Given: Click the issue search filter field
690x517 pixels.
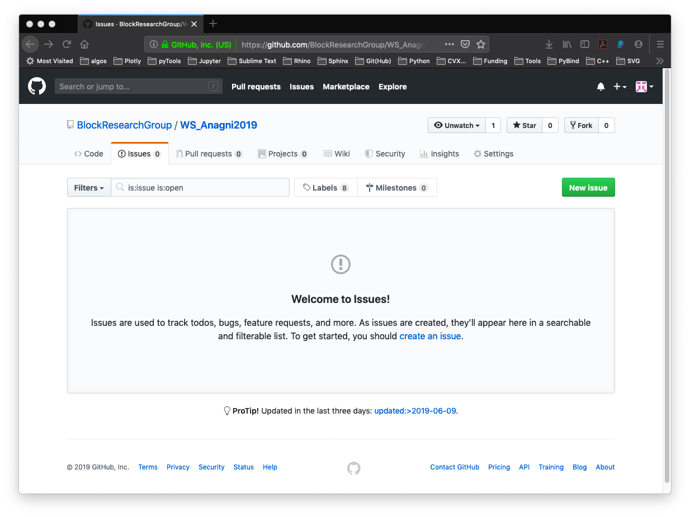Looking at the screenshot, I should coord(200,188).
